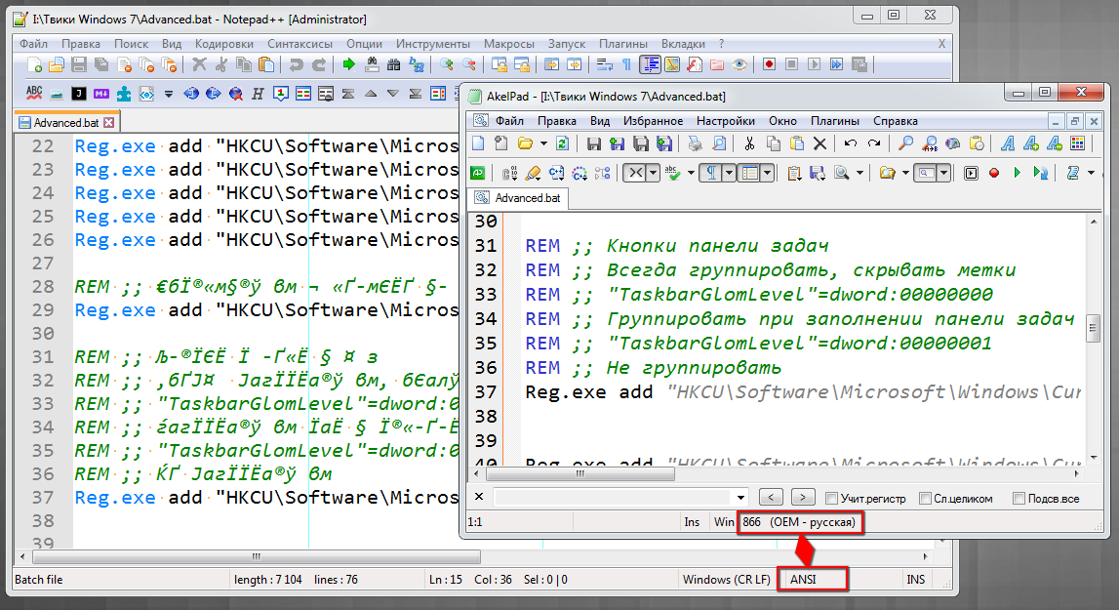The height and width of the screenshot is (610, 1119).
Task: Click Increase font A-plus icon in AkelPad
Action: [1030, 143]
